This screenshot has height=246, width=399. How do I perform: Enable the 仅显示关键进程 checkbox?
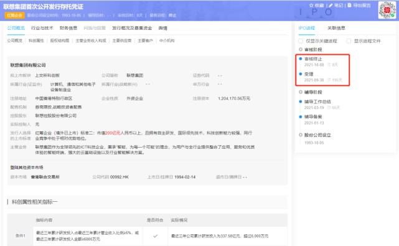301,41
